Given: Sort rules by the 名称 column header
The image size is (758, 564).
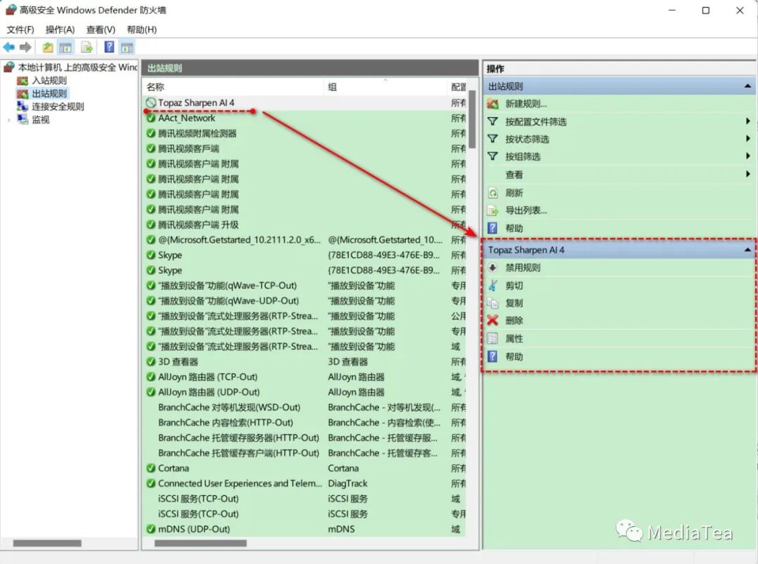Looking at the screenshot, I should pos(234,87).
